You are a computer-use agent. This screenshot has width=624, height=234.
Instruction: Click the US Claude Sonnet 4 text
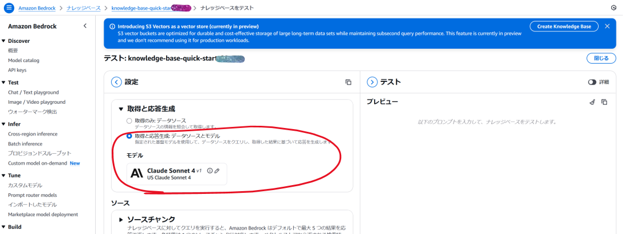pos(169,177)
